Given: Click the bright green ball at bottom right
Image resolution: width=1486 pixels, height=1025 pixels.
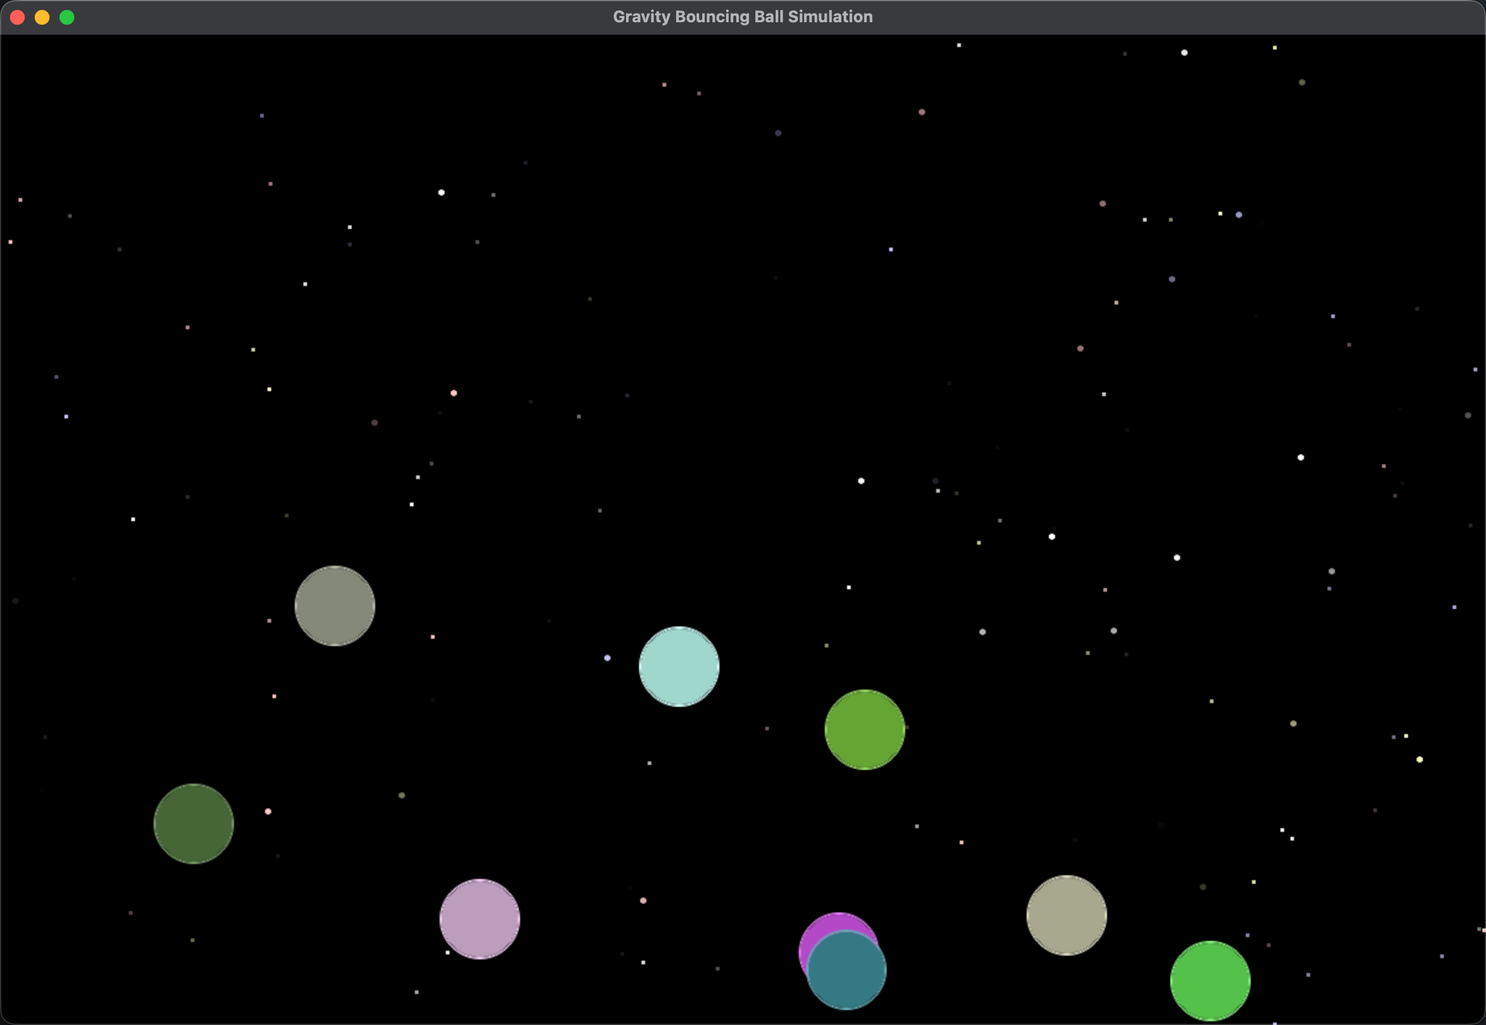Looking at the screenshot, I should coord(1210,980).
